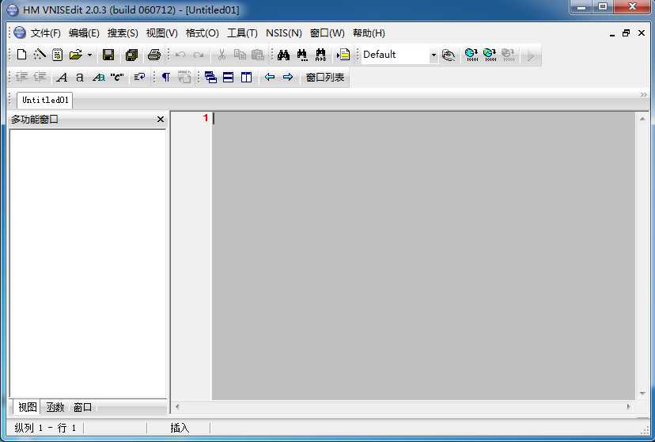Click the editor vertical scrollbar up arrow
Viewport: 655px width, 442px height.
[x=642, y=119]
